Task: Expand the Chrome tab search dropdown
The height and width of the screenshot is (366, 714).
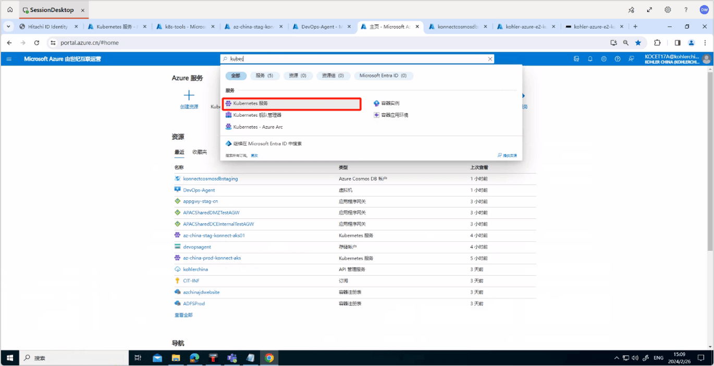Action: 8,26
